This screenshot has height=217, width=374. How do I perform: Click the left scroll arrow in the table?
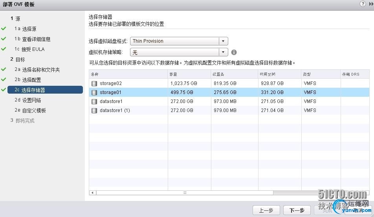(x=93, y=193)
